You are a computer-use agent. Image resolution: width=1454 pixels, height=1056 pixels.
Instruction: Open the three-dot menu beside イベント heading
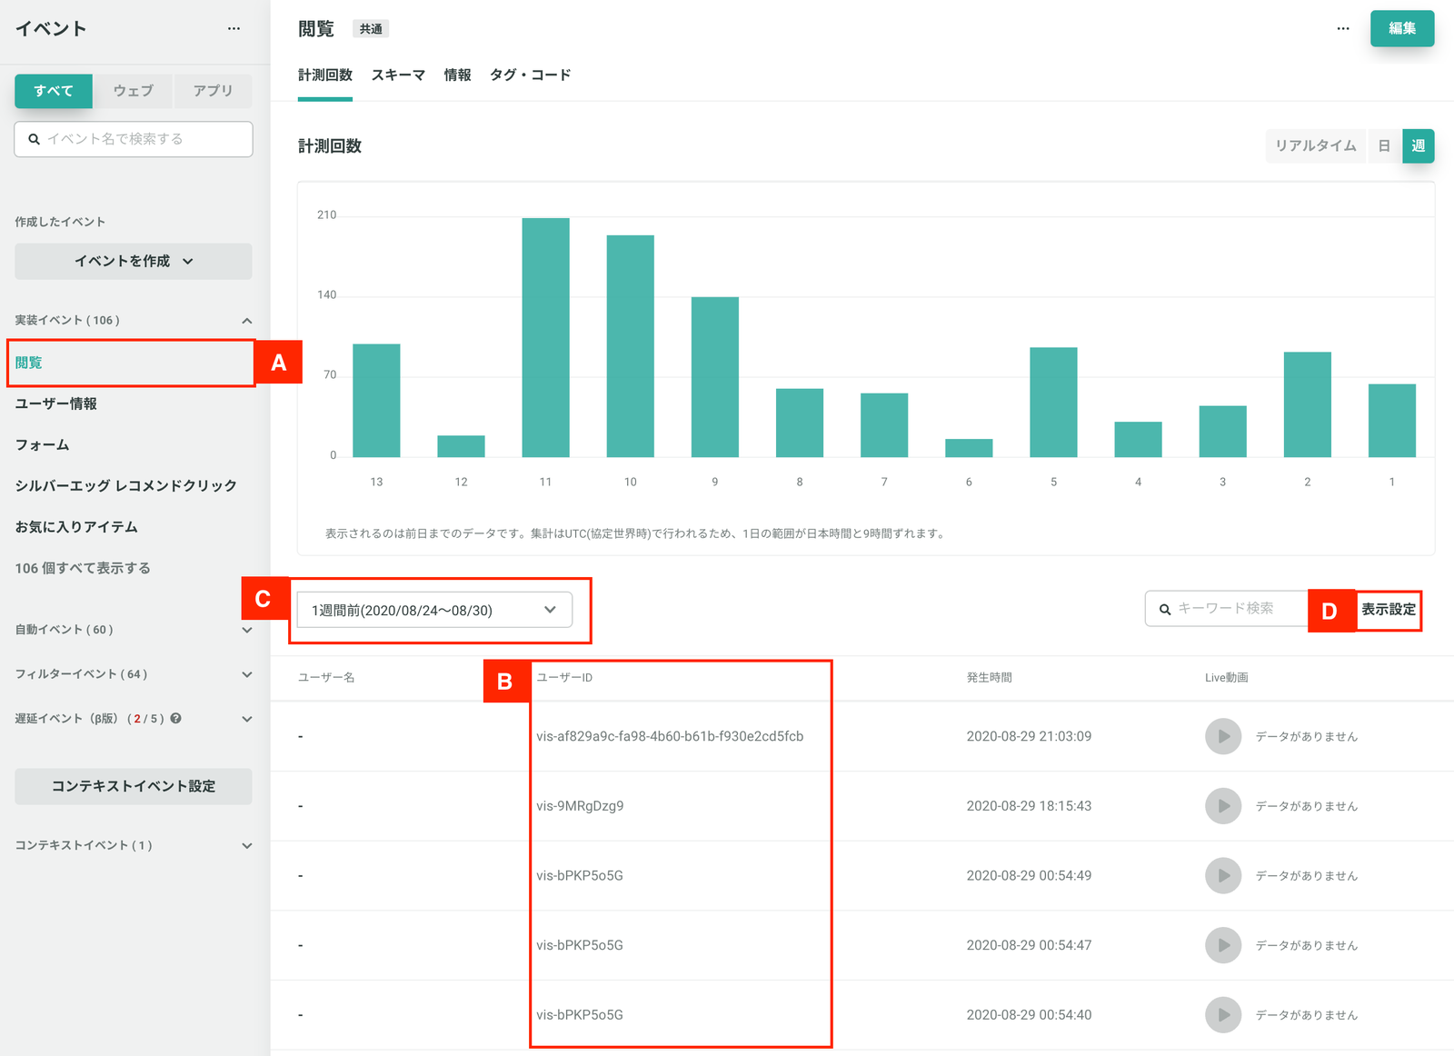(x=234, y=28)
